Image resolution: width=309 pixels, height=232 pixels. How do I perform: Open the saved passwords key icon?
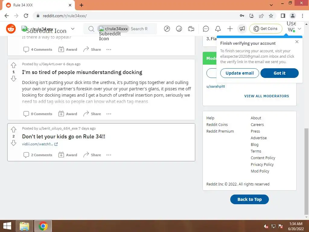[x=242, y=16]
